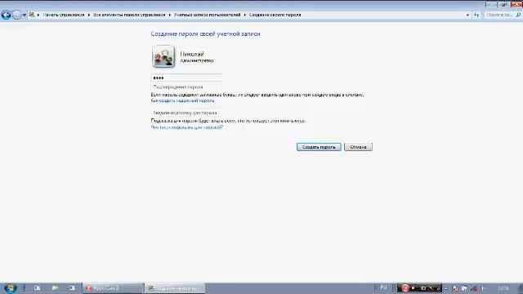Click the RU language indicator
The width and height of the screenshot is (523, 294).
(383, 287)
